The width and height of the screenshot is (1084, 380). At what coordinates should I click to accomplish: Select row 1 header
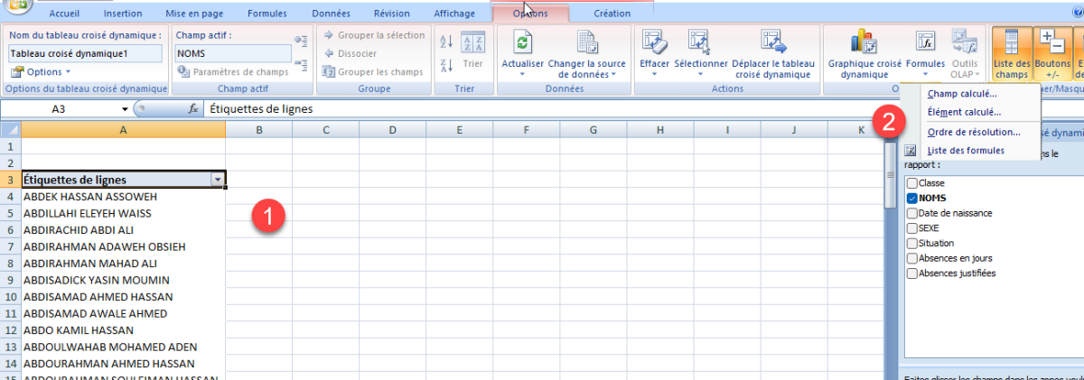tap(10, 146)
